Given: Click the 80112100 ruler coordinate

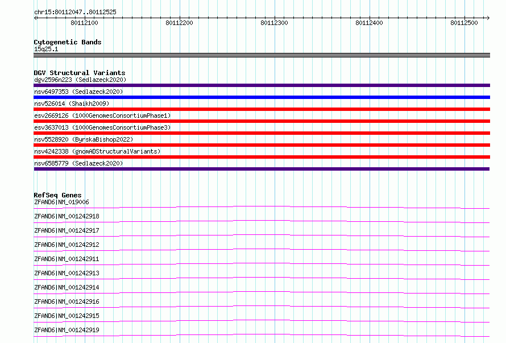Looking at the screenshot, I should 84,23.
